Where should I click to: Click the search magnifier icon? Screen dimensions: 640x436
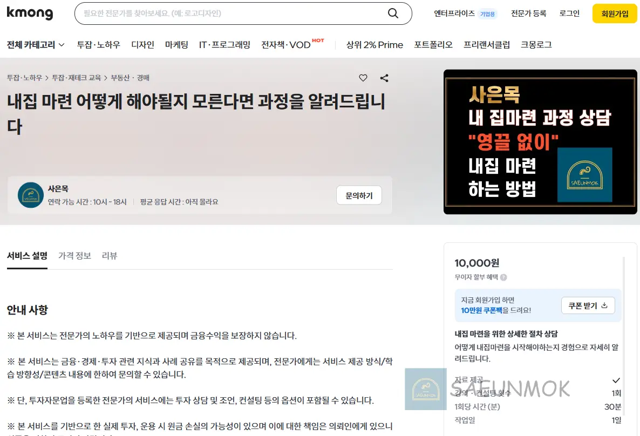tap(393, 13)
